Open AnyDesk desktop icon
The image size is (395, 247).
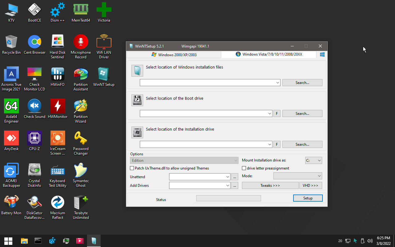click(x=11, y=141)
